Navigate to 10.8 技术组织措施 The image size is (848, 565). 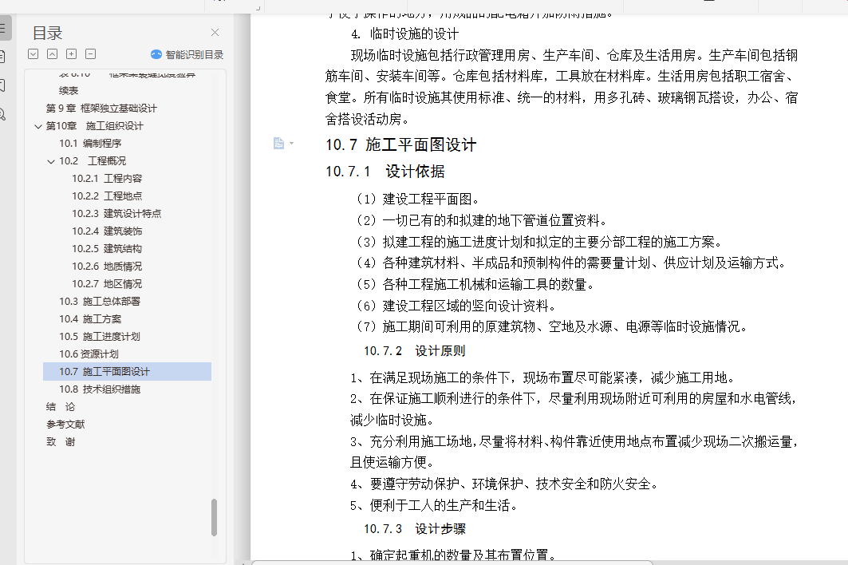[x=100, y=389]
